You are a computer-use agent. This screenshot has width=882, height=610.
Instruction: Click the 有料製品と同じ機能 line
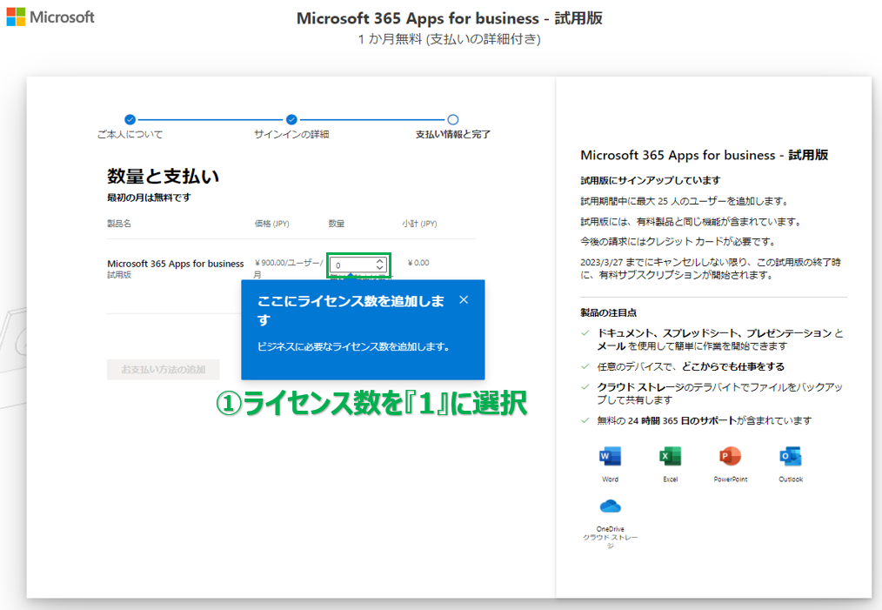tap(692, 221)
